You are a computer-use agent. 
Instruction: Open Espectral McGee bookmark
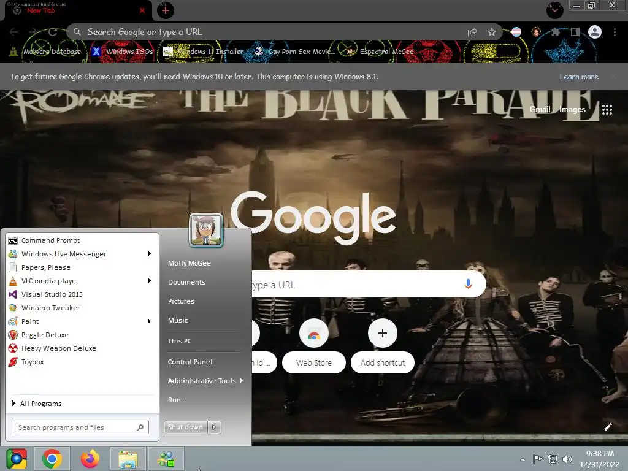click(x=380, y=52)
